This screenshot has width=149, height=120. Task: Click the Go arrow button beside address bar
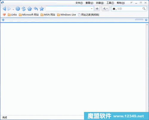(x=97, y=9)
